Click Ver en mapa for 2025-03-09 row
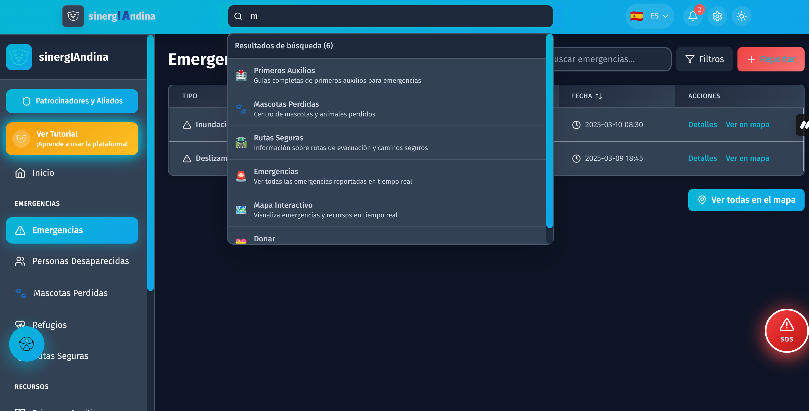 747,158
